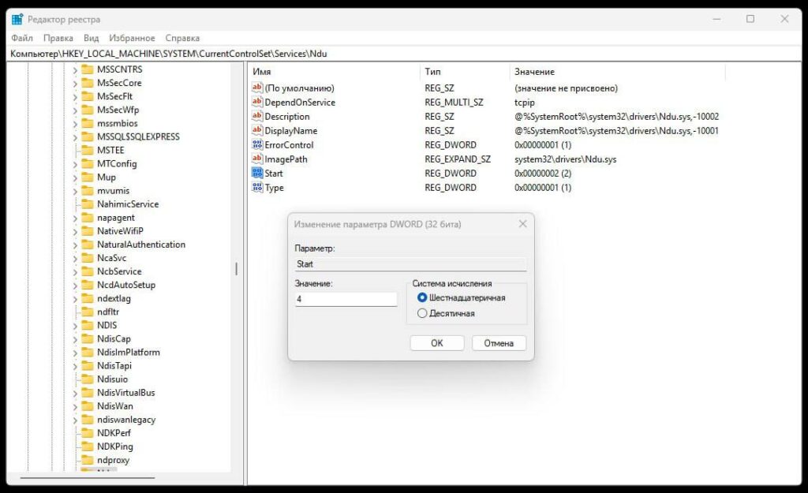Click the MSTEE folder icon
Screen dimensions: 808x493
click(88, 150)
